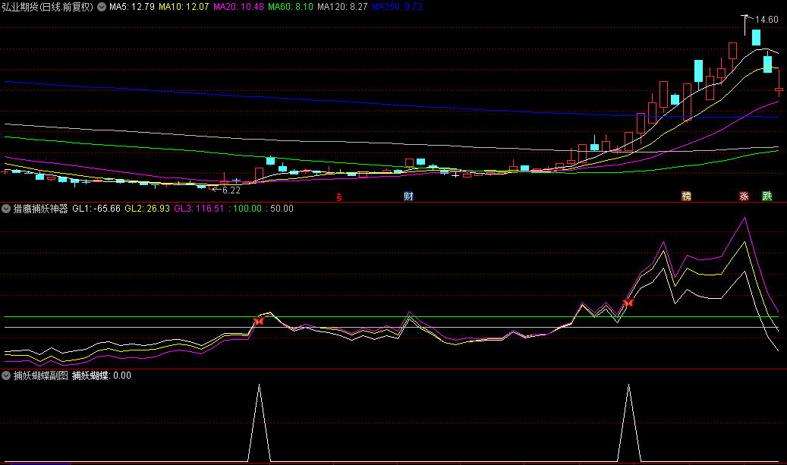Open the 猎鹰捕妖神器 indicator dropdown arrow
The width and height of the screenshot is (787, 465).
(6, 208)
